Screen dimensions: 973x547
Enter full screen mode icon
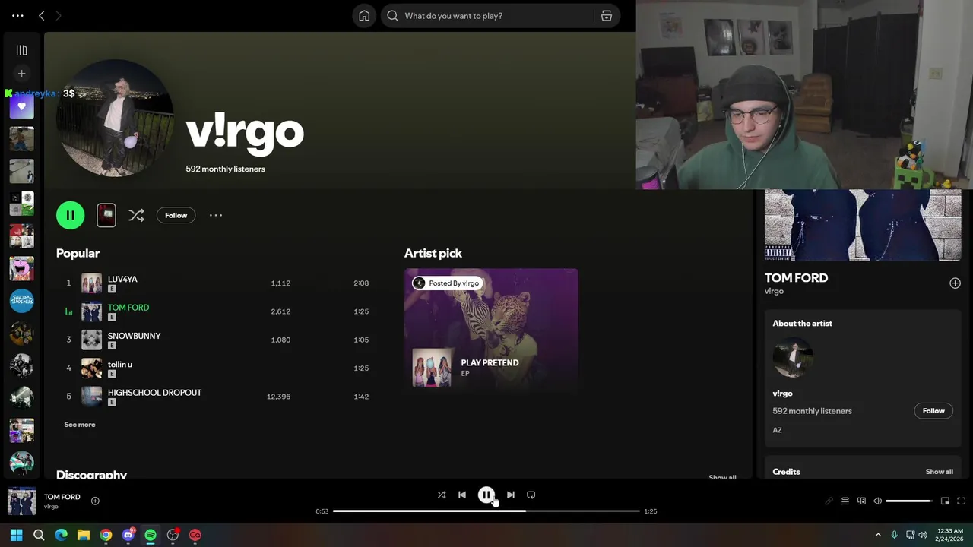click(x=962, y=501)
